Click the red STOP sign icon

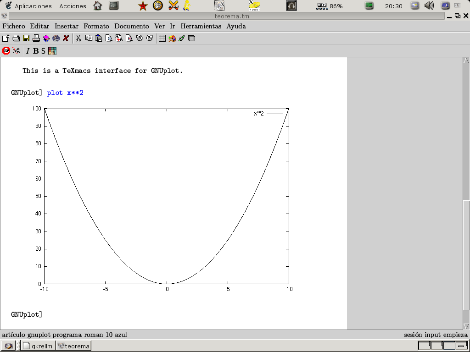point(6,51)
